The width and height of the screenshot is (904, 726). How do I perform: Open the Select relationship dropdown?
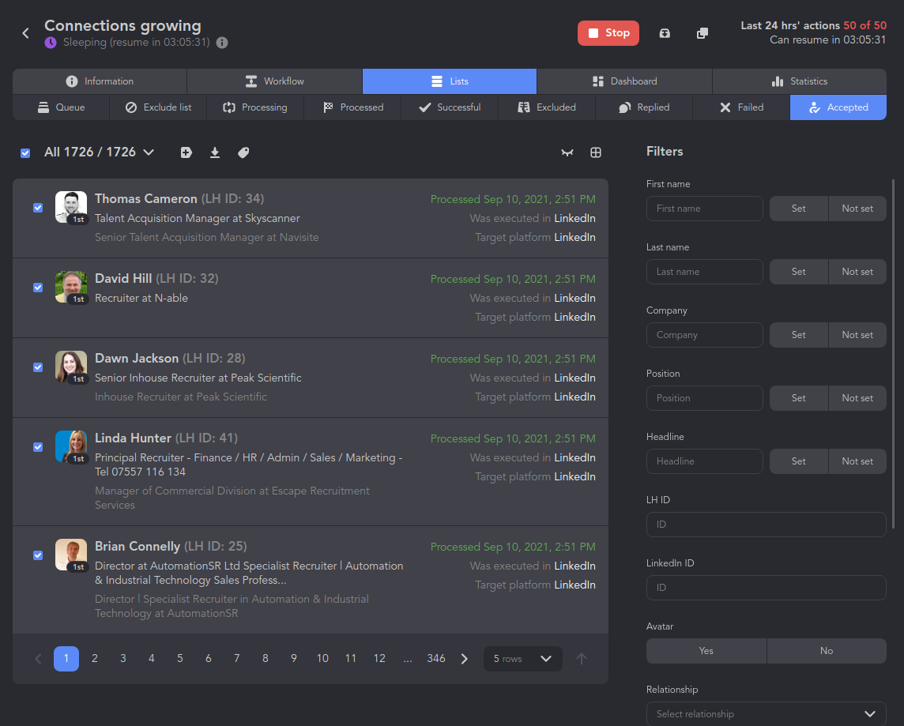(x=766, y=713)
